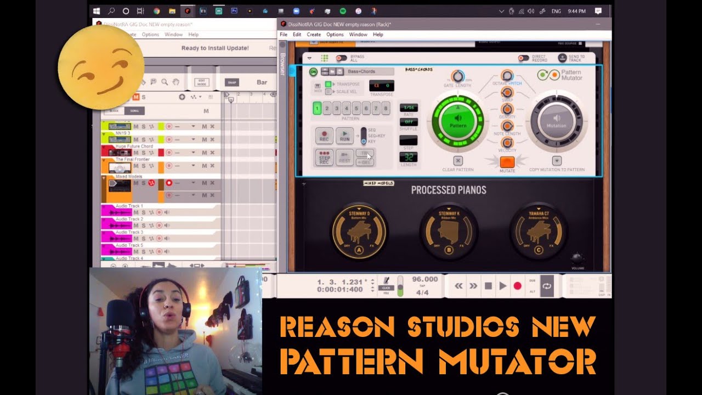Viewport: 702px width, 395px height.
Task: Click the gray Mutation speaker dial
Action: pyautogui.click(x=557, y=121)
